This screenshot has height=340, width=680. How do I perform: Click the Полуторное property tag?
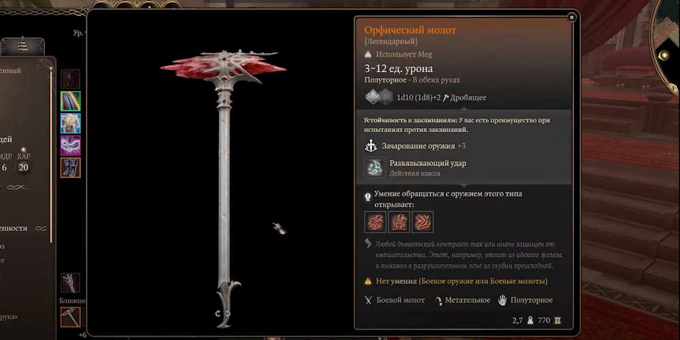coord(525,300)
